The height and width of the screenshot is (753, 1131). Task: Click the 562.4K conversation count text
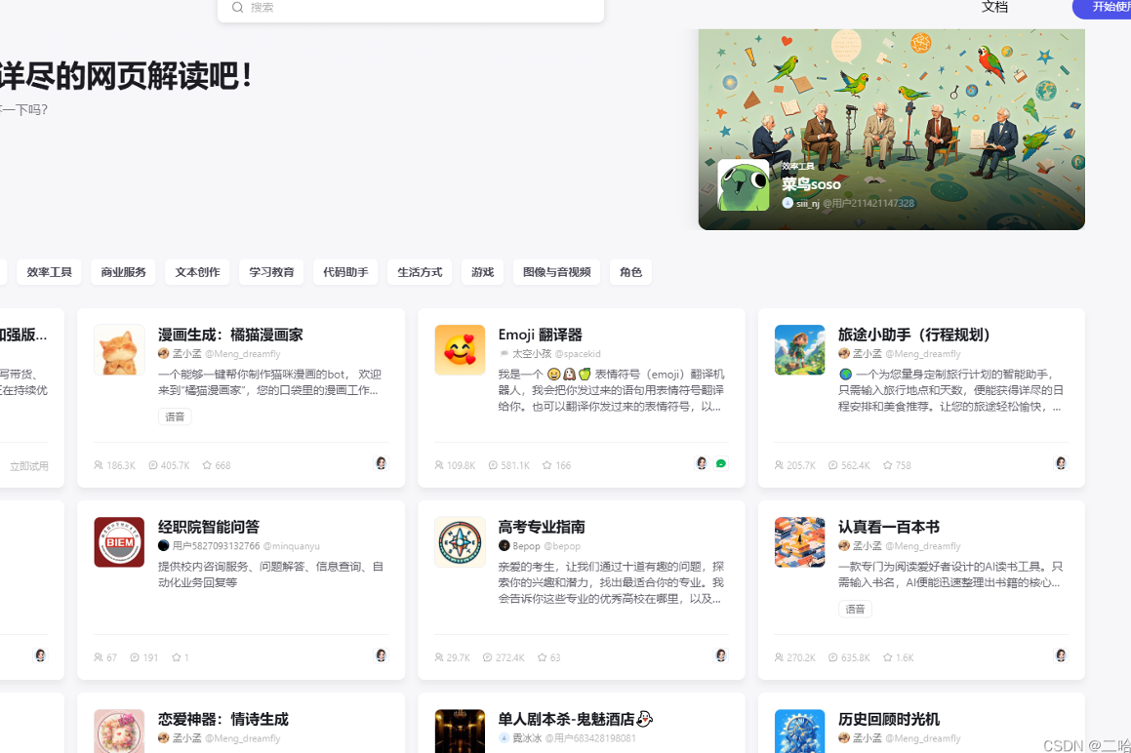point(856,466)
